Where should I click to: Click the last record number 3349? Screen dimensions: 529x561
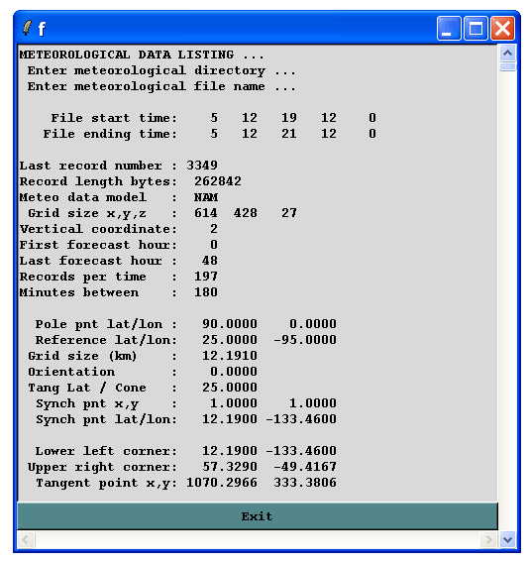pos(202,166)
